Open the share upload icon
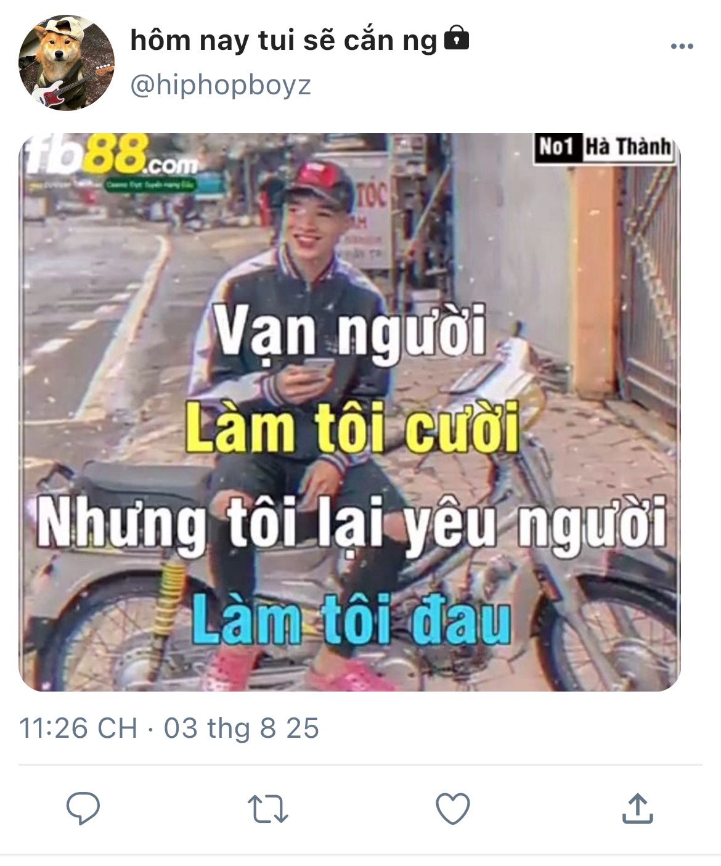This screenshot has width=721, height=866. click(x=637, y=808)
